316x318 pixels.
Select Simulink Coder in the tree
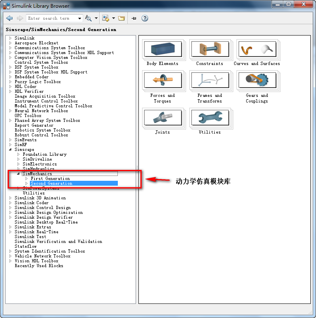[31, 203]
